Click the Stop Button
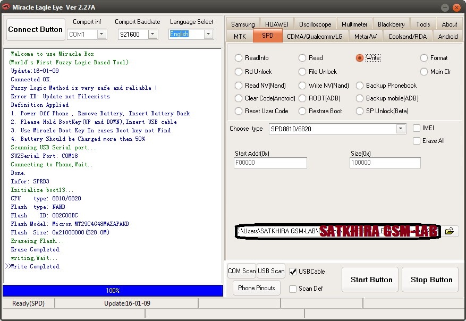The image size is (466, 321). [x=430, y=280]
